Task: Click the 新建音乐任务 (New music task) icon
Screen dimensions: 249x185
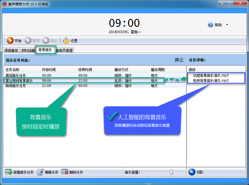Action: pos(8,172)
